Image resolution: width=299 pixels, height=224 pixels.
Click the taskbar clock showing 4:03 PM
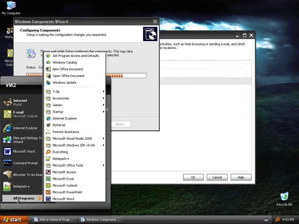click(288, 220)
